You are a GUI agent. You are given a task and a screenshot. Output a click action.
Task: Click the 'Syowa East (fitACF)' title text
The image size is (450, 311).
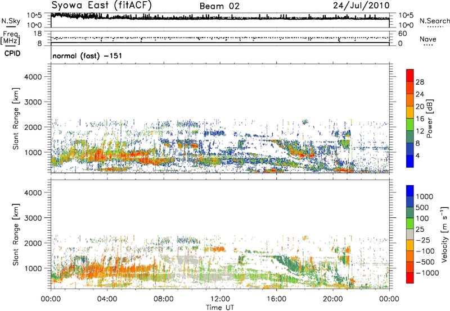pos(102,5)
